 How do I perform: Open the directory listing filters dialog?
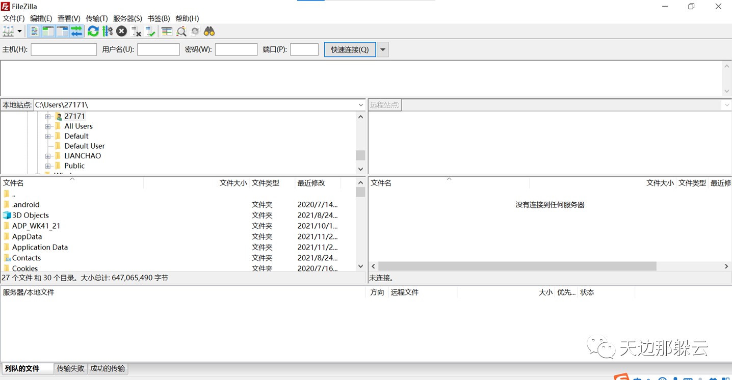click(x=167, y=32)
